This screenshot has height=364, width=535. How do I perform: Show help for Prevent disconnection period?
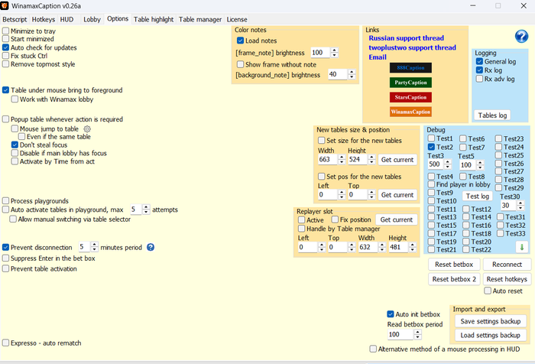point(151,247)
